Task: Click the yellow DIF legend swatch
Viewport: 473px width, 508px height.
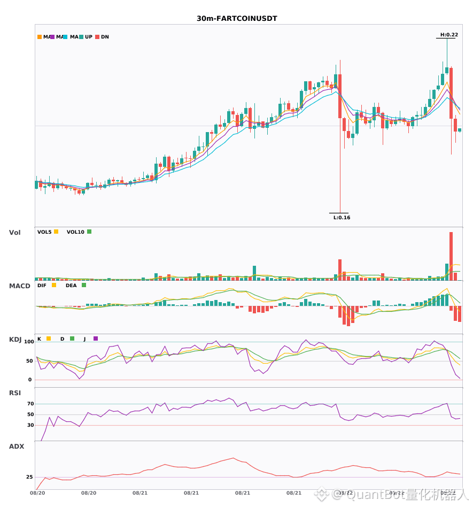Action: 54,285
